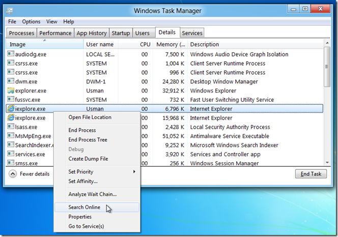Select End Process Tree menu entry

[88, 140]
